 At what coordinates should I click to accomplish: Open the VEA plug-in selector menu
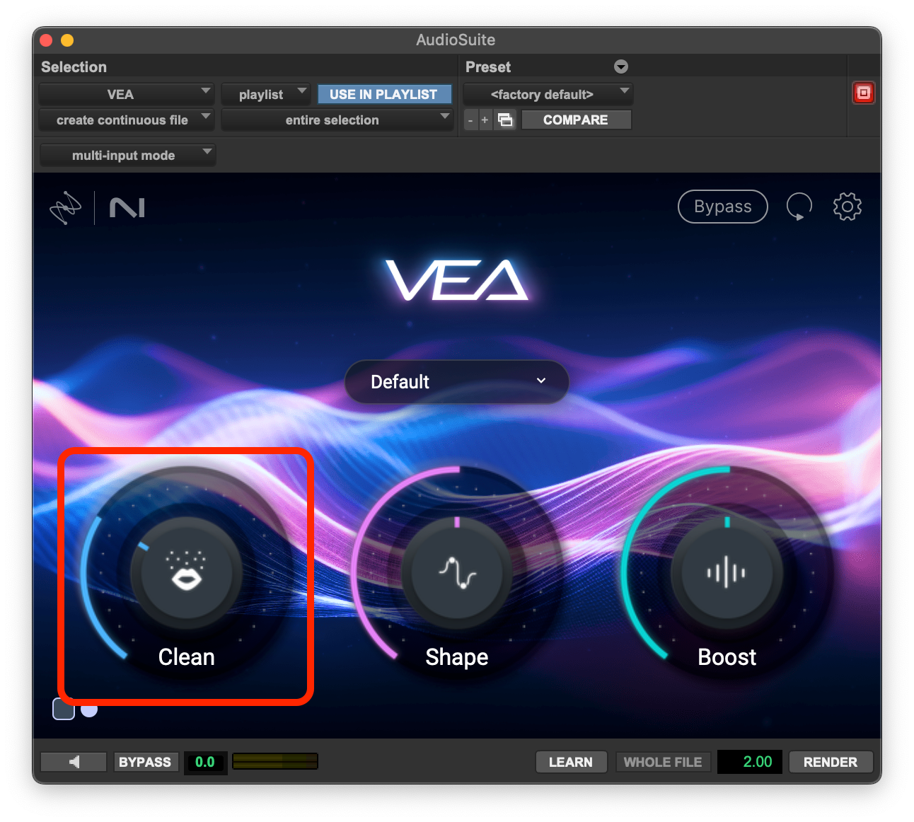pyautogui.click(x=126, y=94)
